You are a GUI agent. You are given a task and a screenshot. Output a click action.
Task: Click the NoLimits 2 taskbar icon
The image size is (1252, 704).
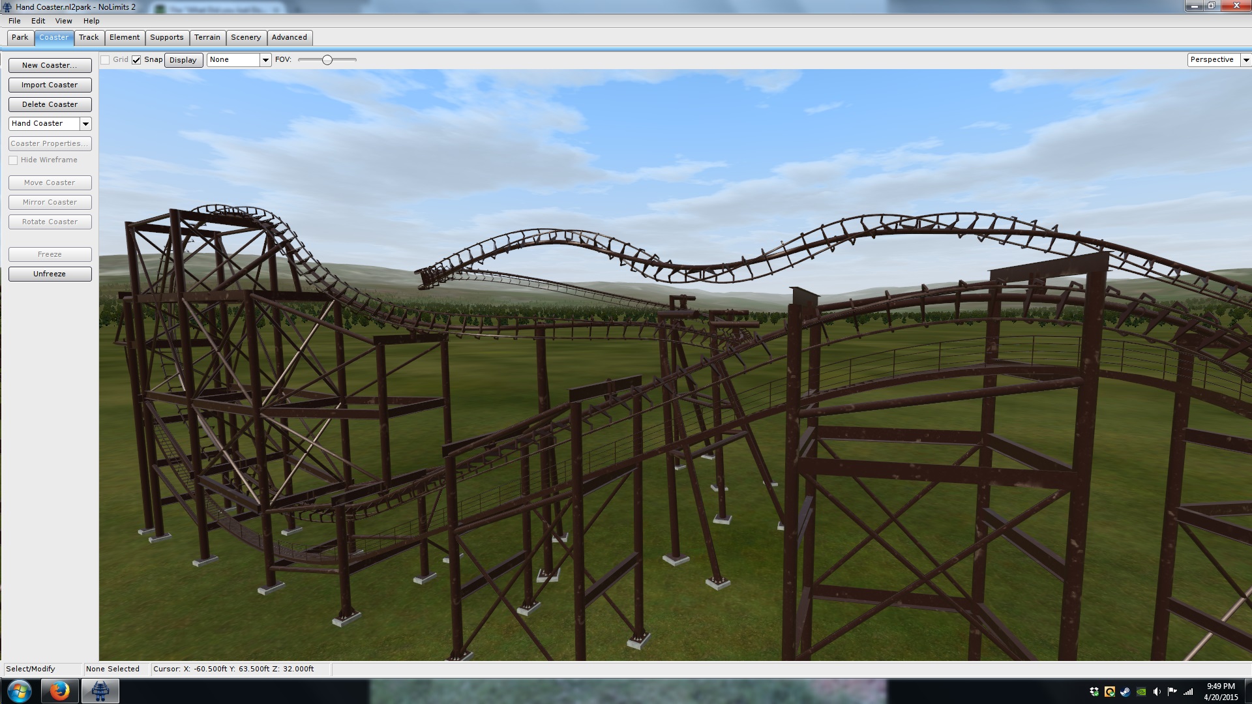[100, 691]
